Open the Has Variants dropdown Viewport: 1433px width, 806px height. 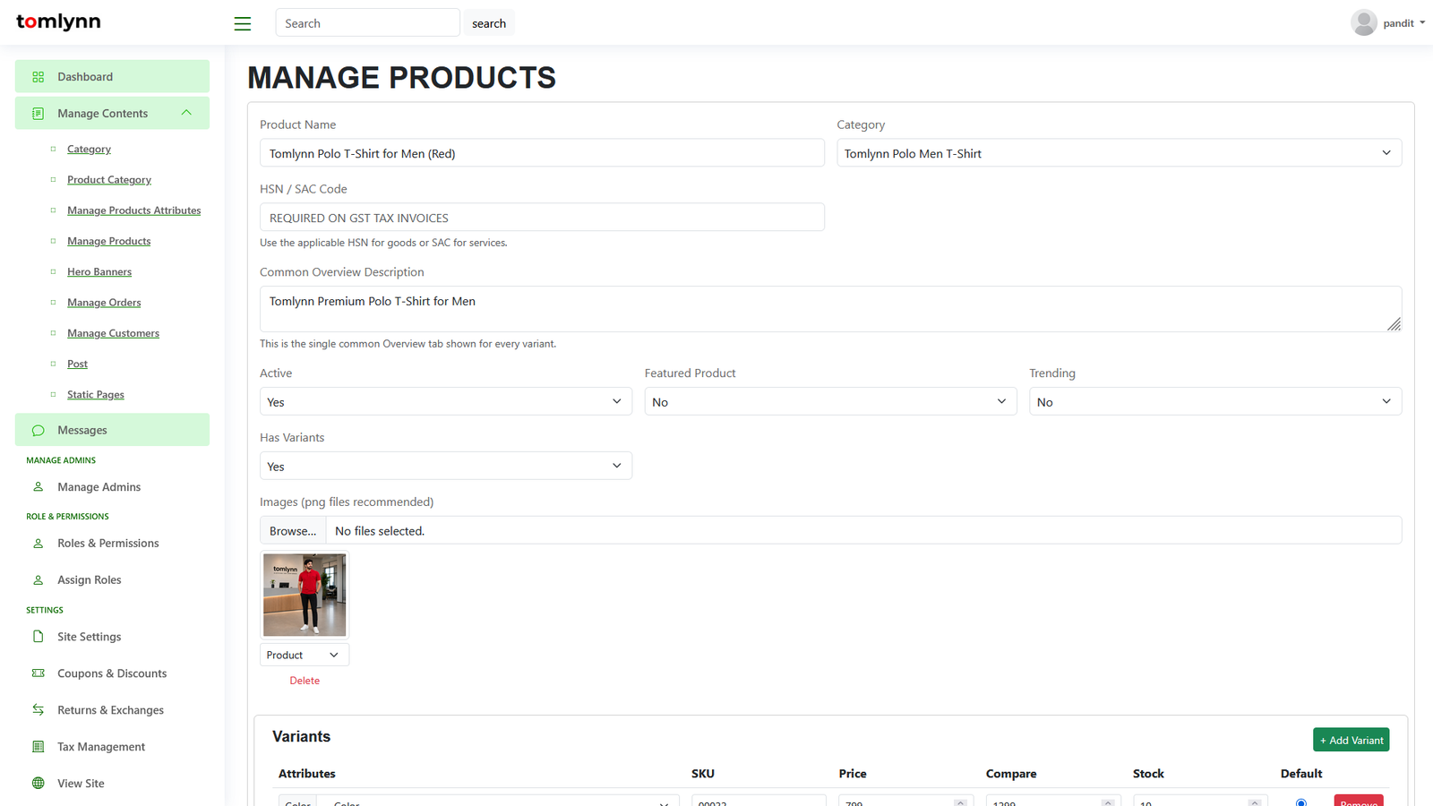point(445,467)
